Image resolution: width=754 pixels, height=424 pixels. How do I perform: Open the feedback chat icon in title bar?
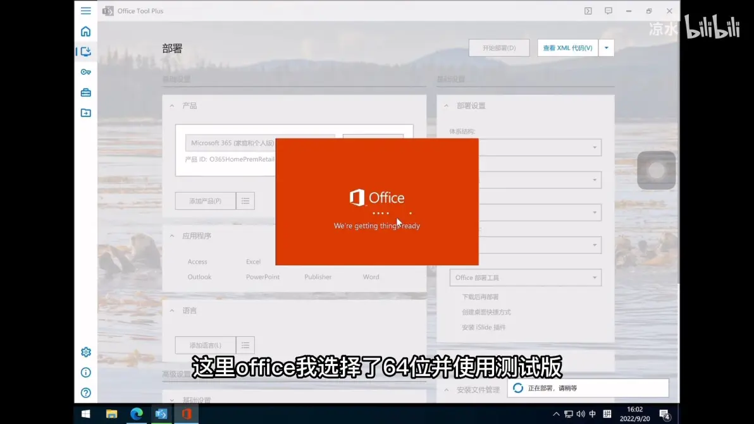click(x=609, y=11)
